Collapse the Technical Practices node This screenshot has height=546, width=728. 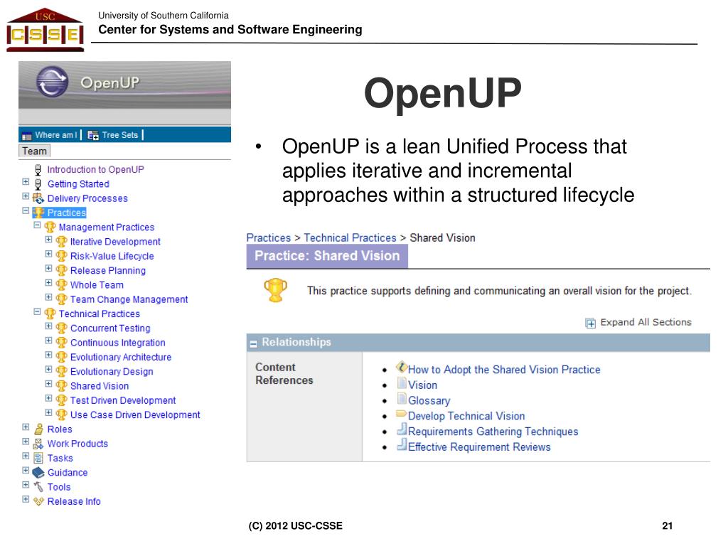tap(37, 311)
